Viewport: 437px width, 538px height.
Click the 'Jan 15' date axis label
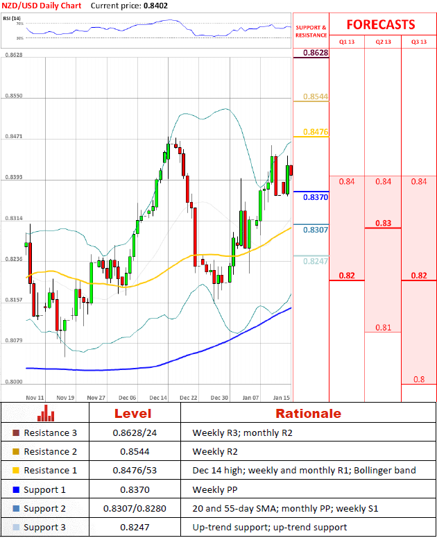[282, 398]
